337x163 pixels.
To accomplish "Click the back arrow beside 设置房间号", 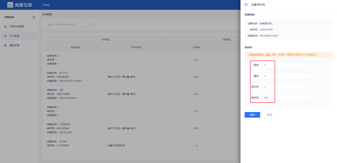I will (246, 5).
